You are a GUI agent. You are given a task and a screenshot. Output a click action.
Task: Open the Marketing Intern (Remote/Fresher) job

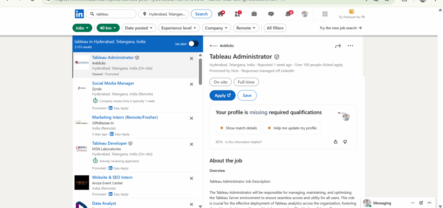[x=125, y=117]
